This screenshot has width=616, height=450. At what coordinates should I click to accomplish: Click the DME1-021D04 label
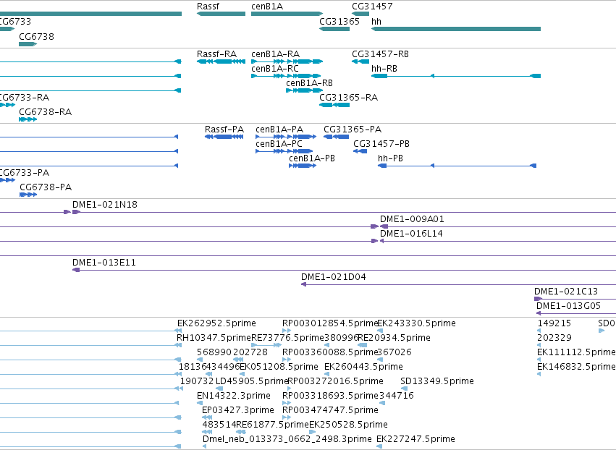click(x=334, y=277)
